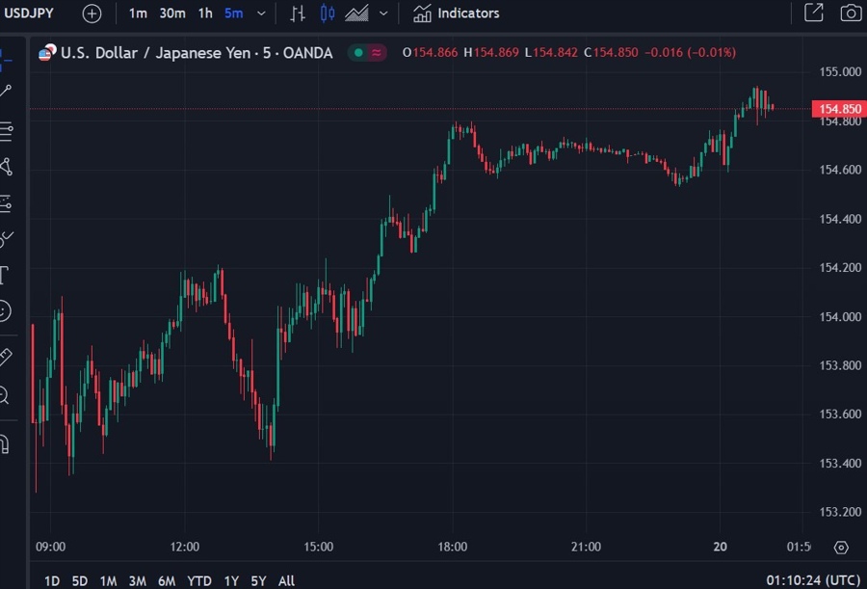Set date range to All
This screenshot has height=589, width=867.
coord(286,580)
